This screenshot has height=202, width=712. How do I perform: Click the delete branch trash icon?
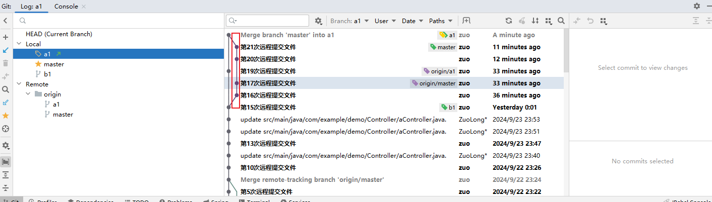(x=6, y=63)
